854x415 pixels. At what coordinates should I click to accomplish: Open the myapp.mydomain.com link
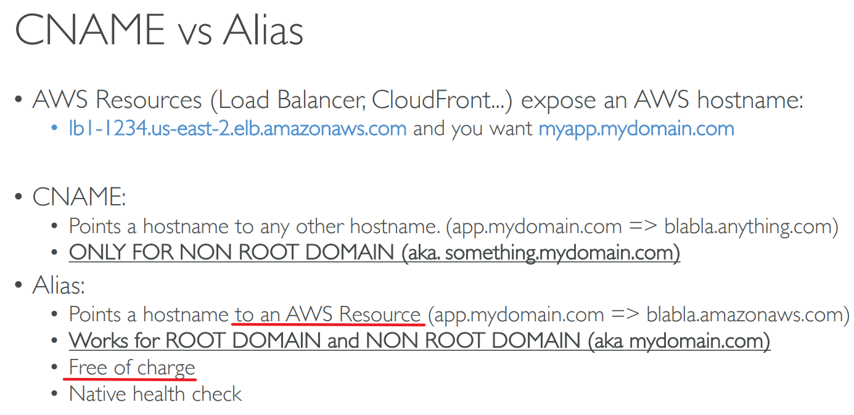(x=636, y=129)
